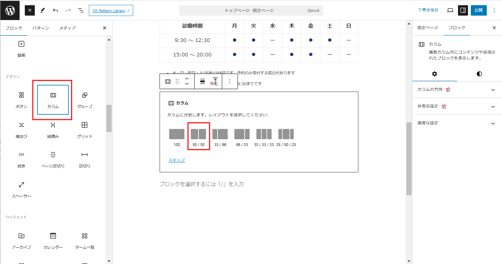Viewport: 502px width, 264px height.
Task: Toggle the settings sidebar panel button
Action: (x=463, y=10)
